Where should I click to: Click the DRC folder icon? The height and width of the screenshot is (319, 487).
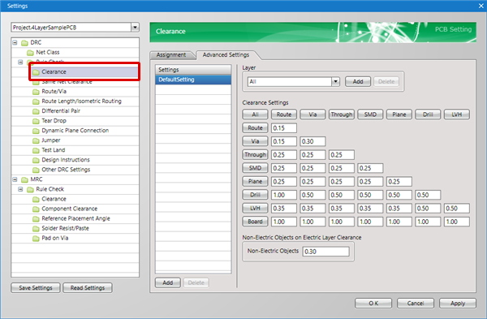(x=24, y=43)
